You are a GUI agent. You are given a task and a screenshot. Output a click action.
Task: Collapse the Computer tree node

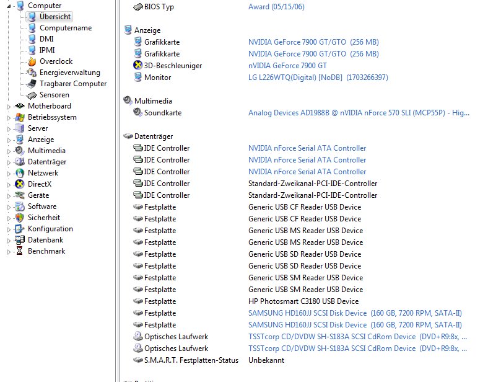[9, 6]
